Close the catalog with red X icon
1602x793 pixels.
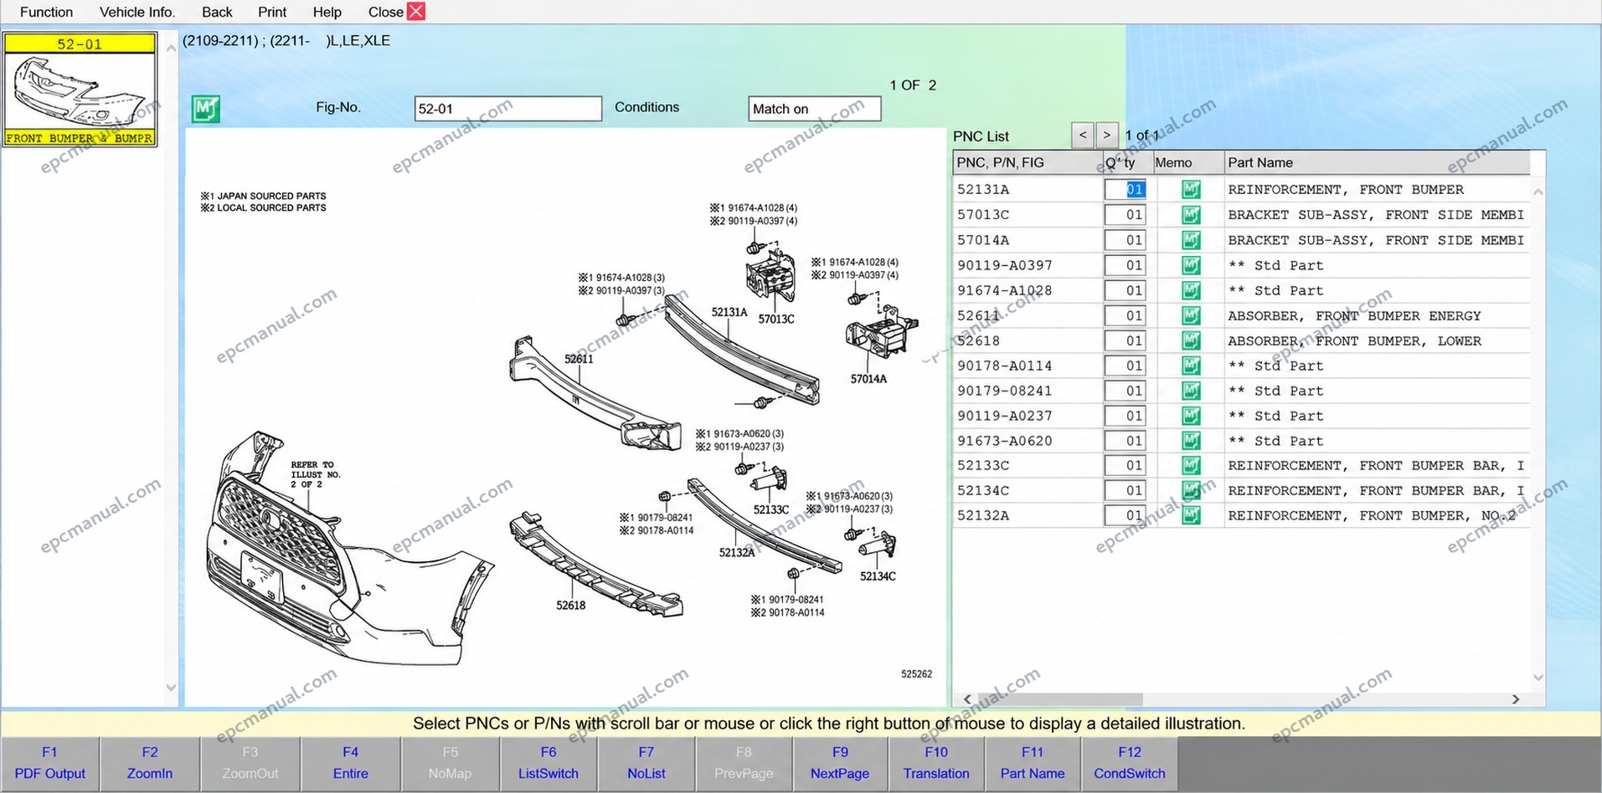pyautogui.click(x=415, y=11)
